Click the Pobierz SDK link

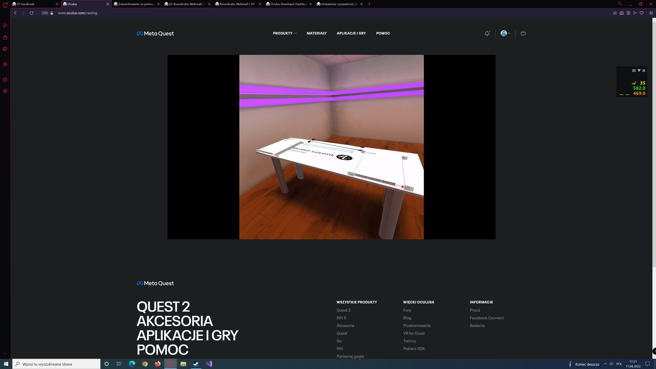tap(414, 348)
